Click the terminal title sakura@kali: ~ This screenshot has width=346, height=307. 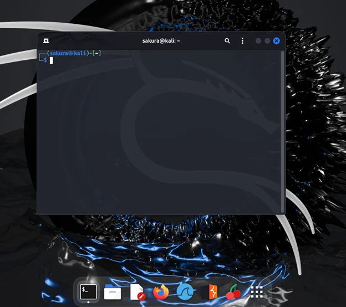(x=161, y=41)
